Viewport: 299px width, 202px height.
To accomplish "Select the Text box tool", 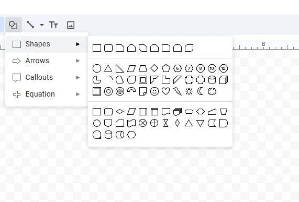I will (53, 25).
